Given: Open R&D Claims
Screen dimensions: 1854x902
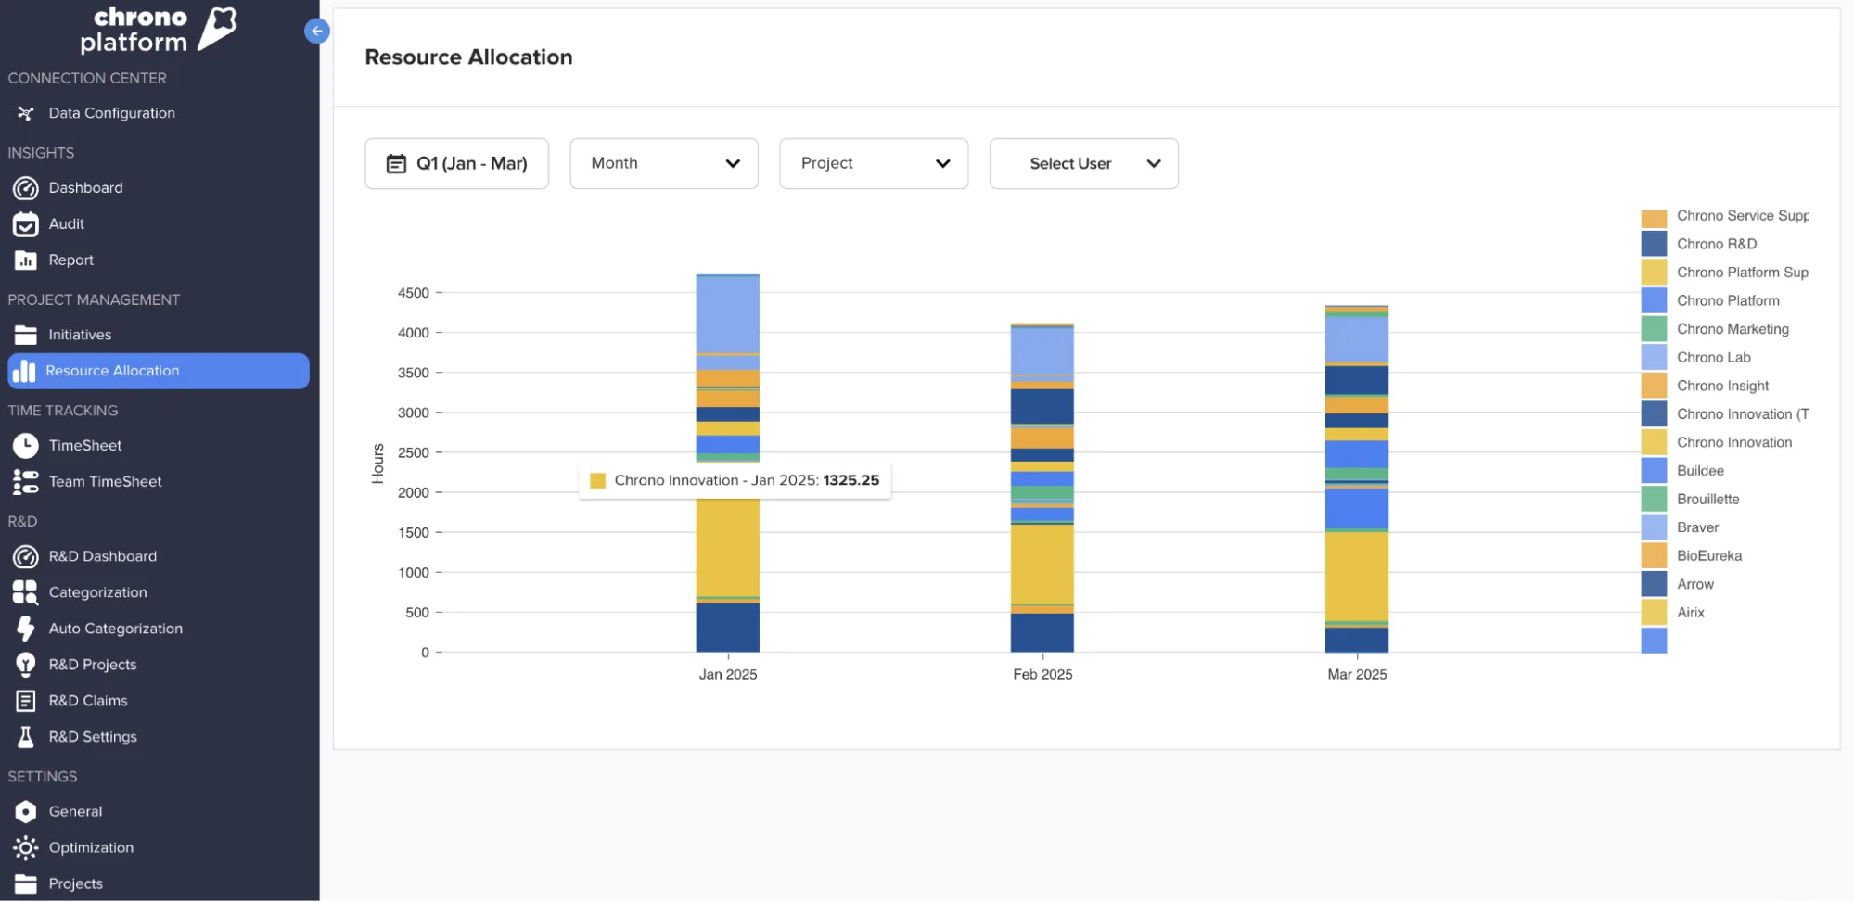Looking at the screenshot, I should point(88,700).
